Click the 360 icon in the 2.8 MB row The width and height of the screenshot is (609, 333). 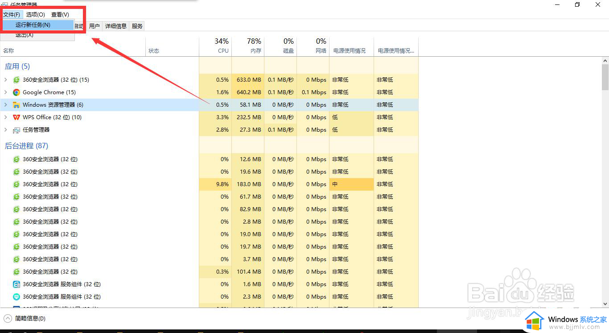tap(16, 222)
